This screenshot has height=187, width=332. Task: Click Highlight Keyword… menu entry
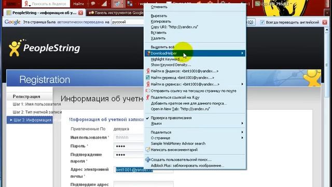[x=167, y=59]
